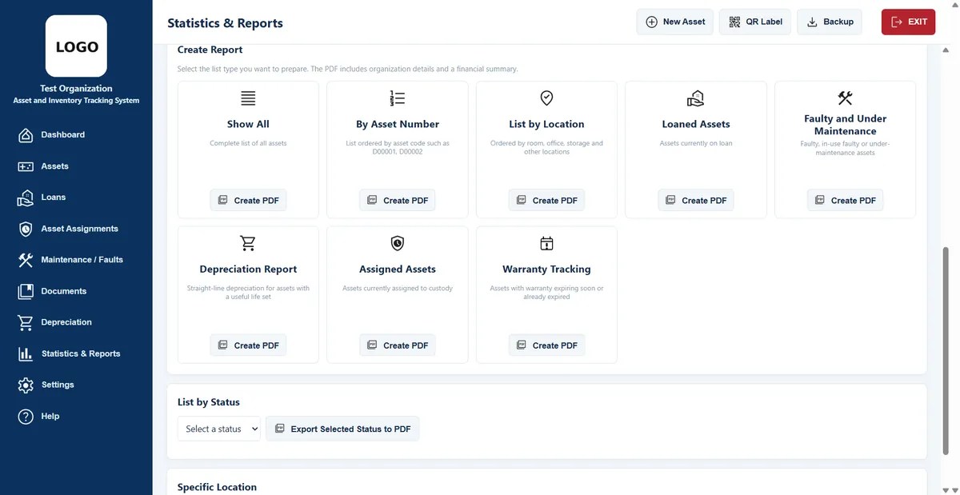Click the List by Status heading
Image resolution: width=960 pixels, height=495 pixels.
pos(209,402)
